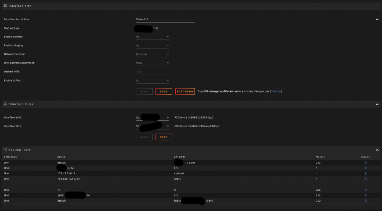Click the Routing Table section icon

click(5, 149)
